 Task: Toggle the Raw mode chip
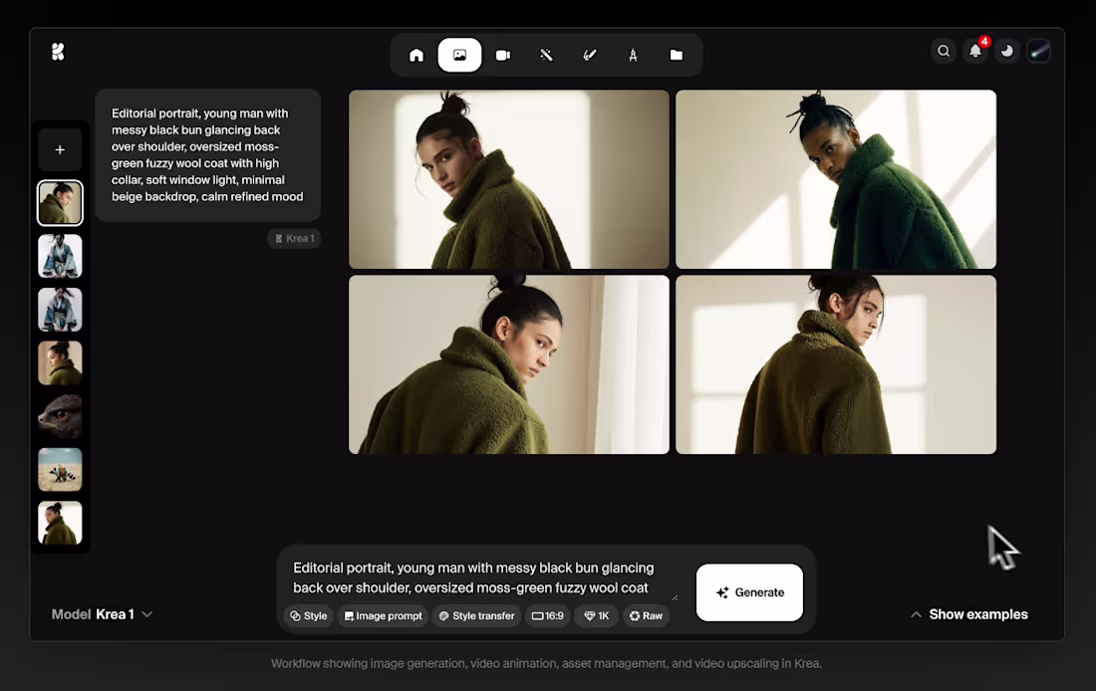point(646,615)
